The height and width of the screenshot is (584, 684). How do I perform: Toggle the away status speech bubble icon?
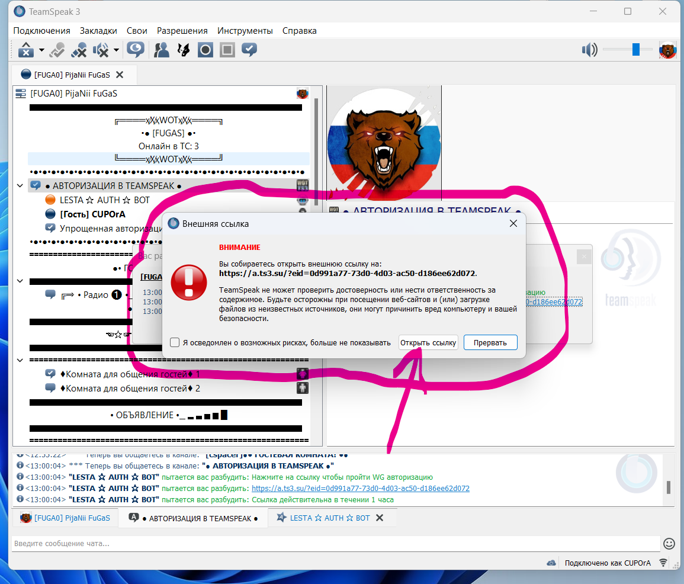point(136,50)
